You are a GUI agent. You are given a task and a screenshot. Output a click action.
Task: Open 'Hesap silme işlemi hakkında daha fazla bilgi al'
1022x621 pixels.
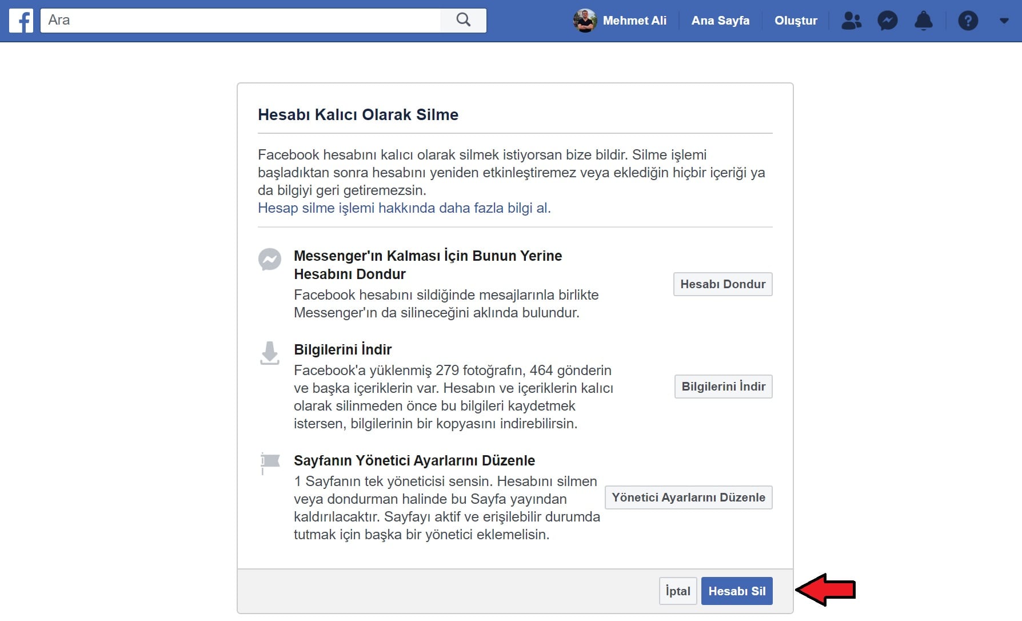coord(404,208)
